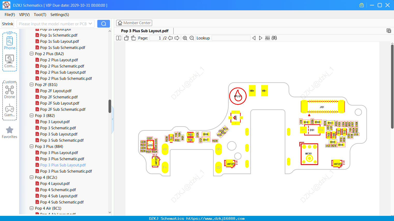Open Pop 2F Sub Layout.pdf
This screenshot has width=394, height=221.
[60, 103]
